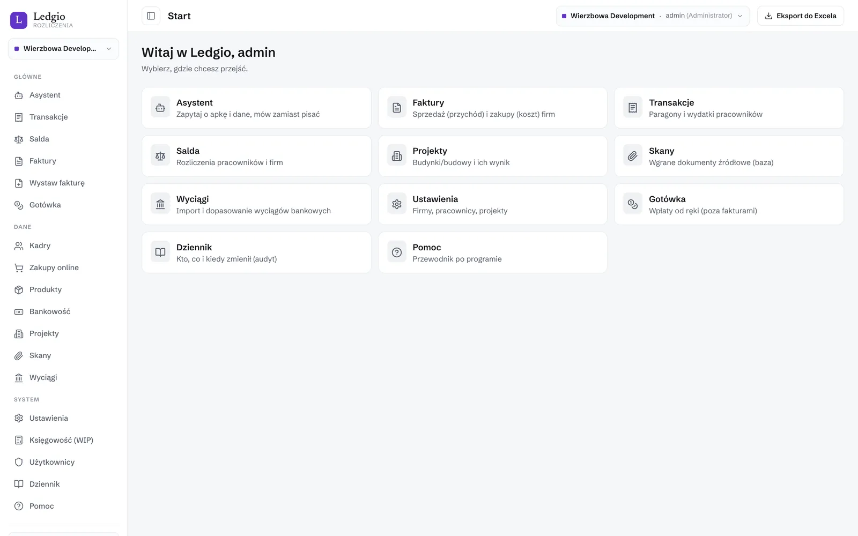The width and height of the screenshot is (858, 536).
Task: Open the Transakcje card
Action: click(x=729, y=108)
